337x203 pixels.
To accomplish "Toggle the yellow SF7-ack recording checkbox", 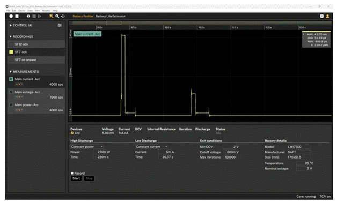I will tap(11, 52).
